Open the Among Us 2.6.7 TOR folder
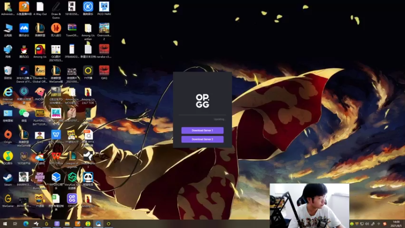The height and width of the screenshot is (228, 405). pyautogui.click(x=88, y=96)
